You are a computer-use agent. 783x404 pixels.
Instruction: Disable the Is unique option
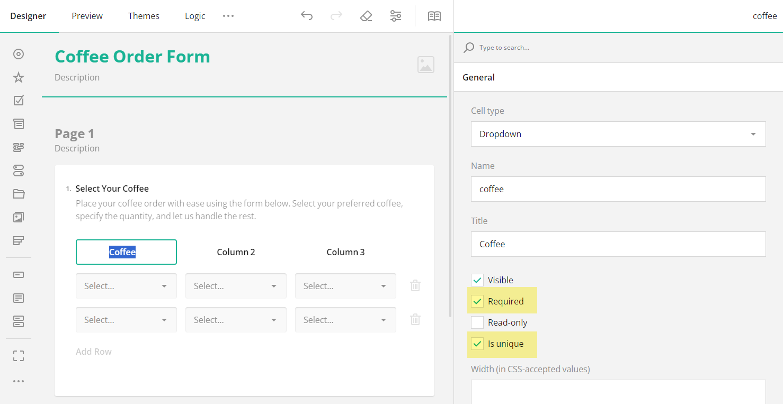(x=477, y=343)
